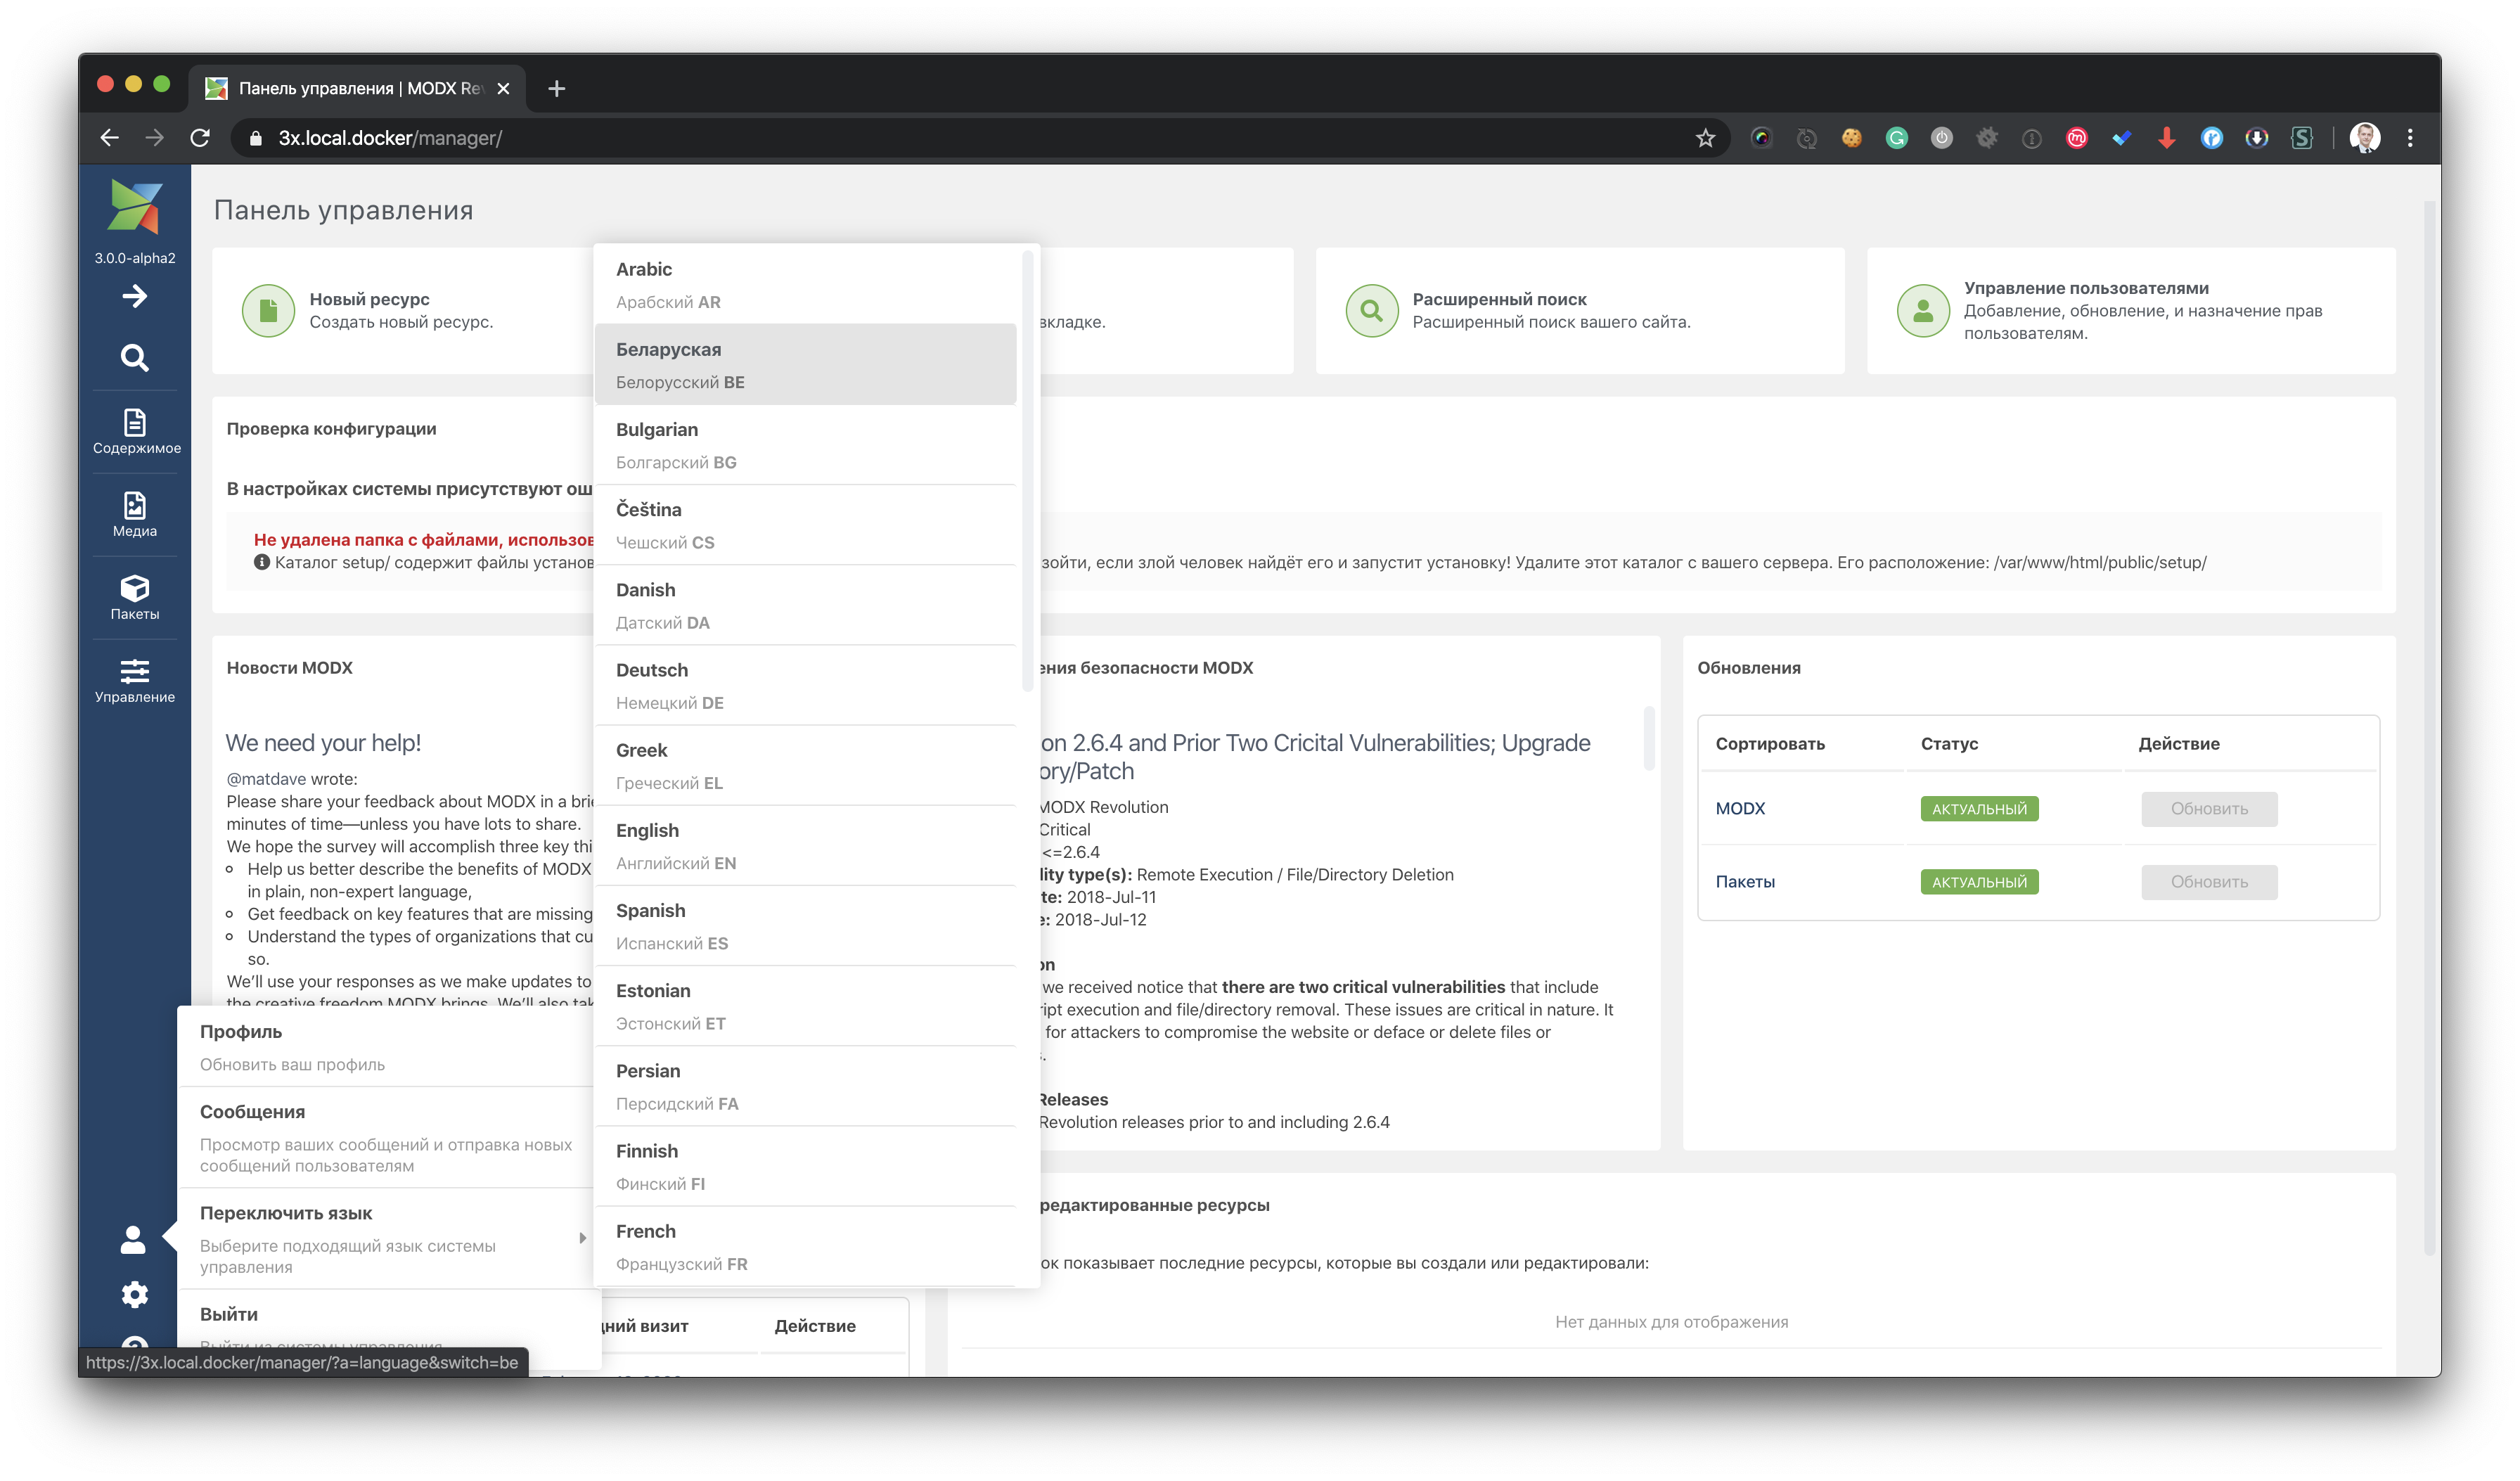The image size is (2520, 1481).
Task: Expand the Переключить язык submenu arrow
Action: pyautogui.click(x=583, y=1238)
